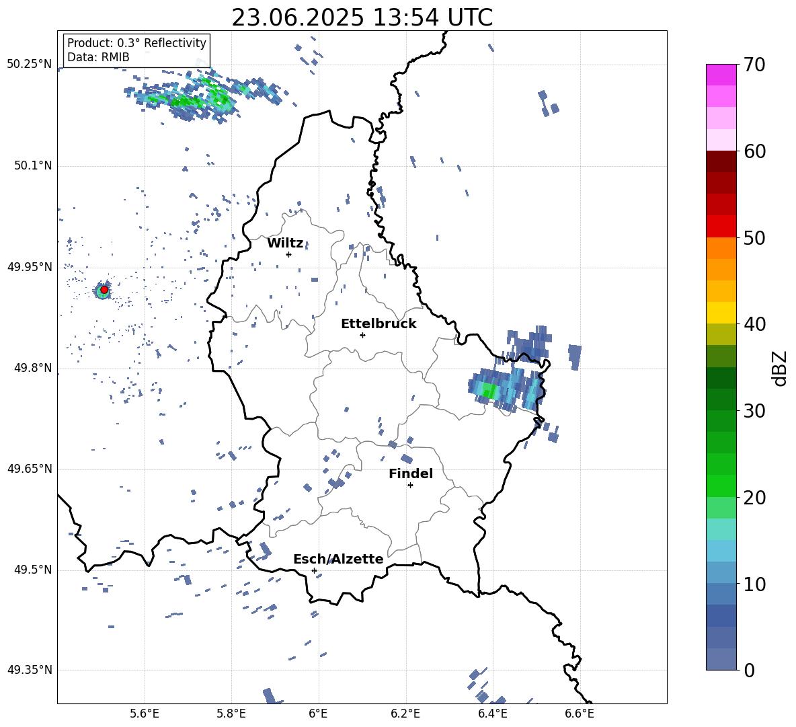
Task: Click the longitude label 6.2°E
Action: 405,714
